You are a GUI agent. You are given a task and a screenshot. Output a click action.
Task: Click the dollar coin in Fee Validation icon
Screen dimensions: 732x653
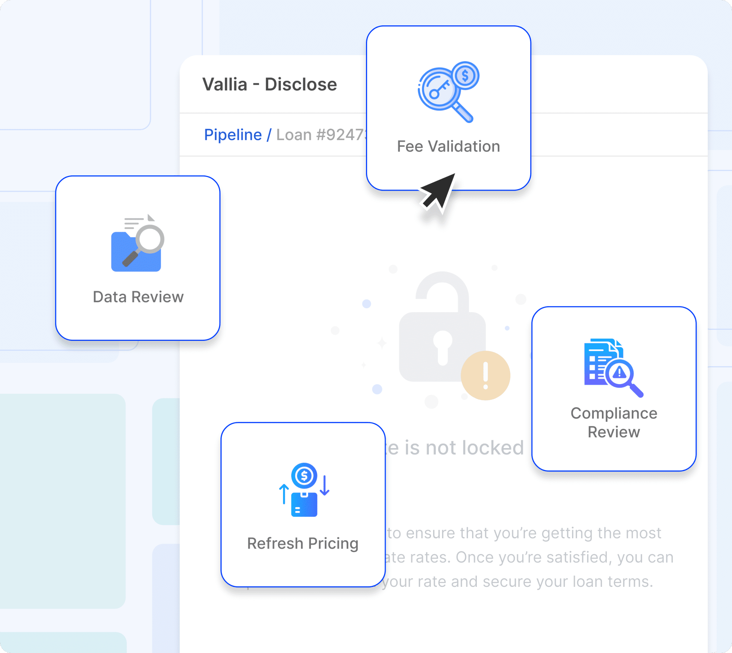click(465, 75)
